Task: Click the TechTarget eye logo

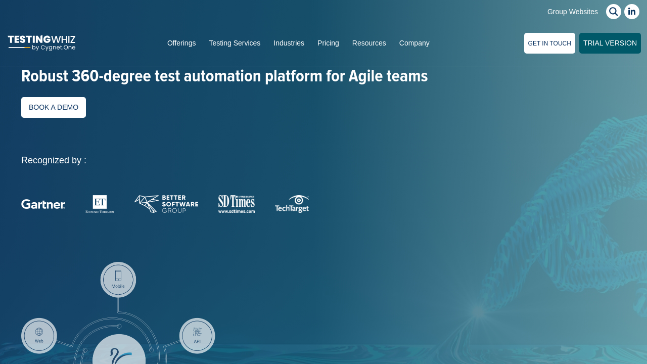Action: click(x=292, y=204)
